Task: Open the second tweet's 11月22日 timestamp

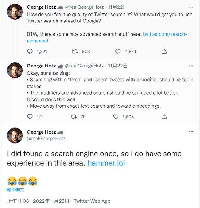Action: 117,66
